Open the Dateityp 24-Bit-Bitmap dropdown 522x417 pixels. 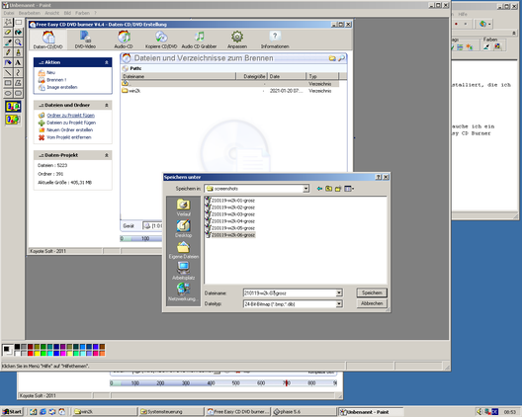[x=339, y=303]
